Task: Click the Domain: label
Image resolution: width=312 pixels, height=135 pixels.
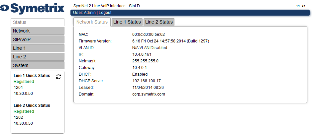Action: (86, 94)
